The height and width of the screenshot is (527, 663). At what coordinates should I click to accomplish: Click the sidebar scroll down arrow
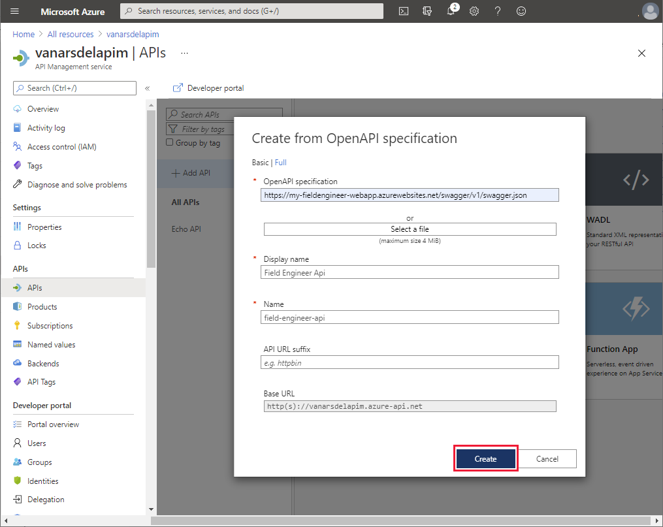151,509
